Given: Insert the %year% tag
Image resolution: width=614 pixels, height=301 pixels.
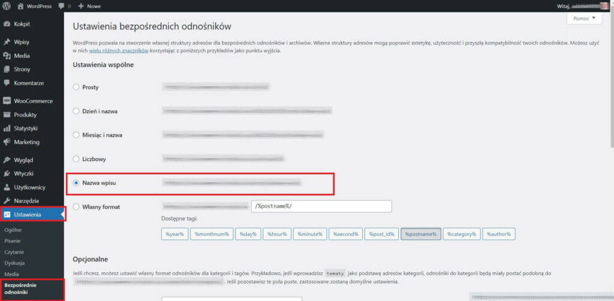Looking at the screenshot, I should point(174,234).
